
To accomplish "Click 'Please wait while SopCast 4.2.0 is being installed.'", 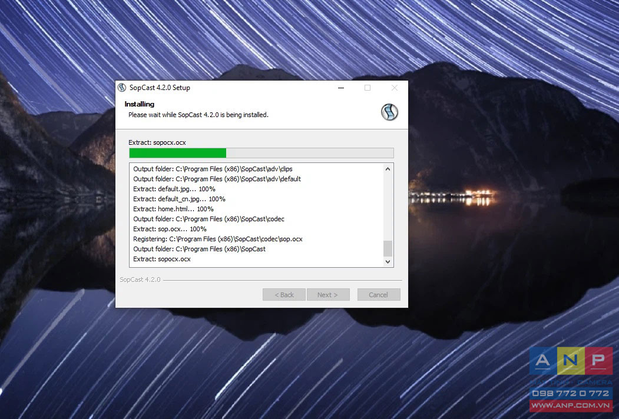I will pyautogui.click(x=198, y=115).
